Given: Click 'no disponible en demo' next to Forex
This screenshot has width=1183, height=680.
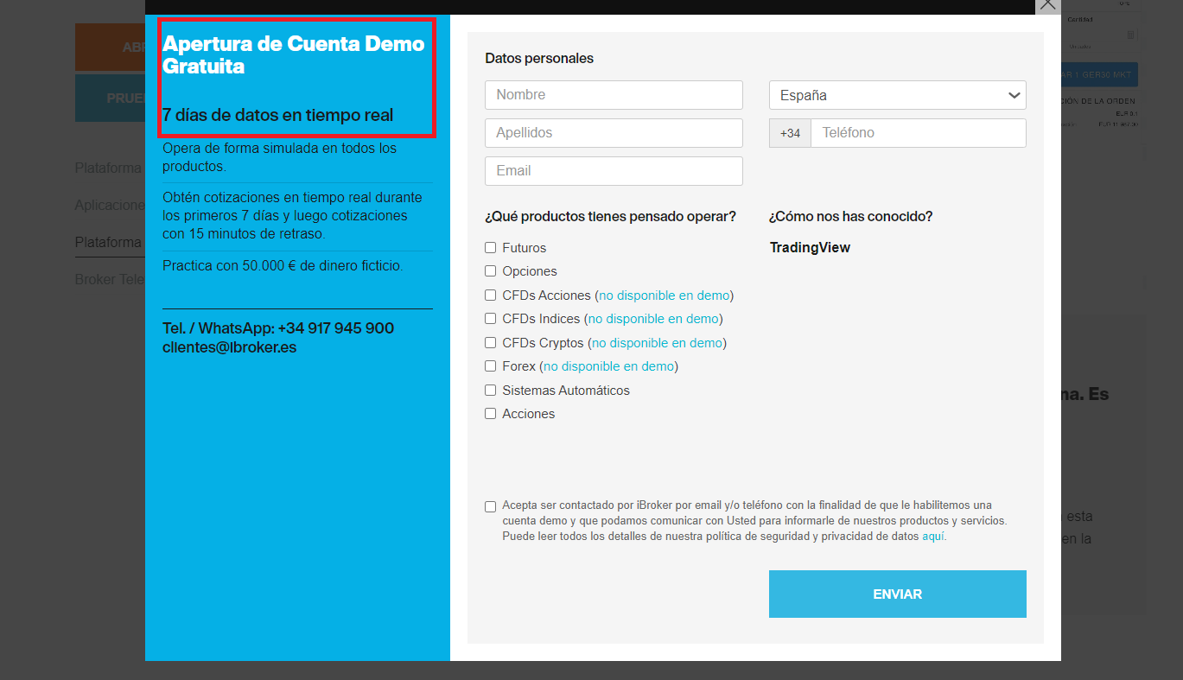Looking at the screenshot, I should click(x=608, y=366).
